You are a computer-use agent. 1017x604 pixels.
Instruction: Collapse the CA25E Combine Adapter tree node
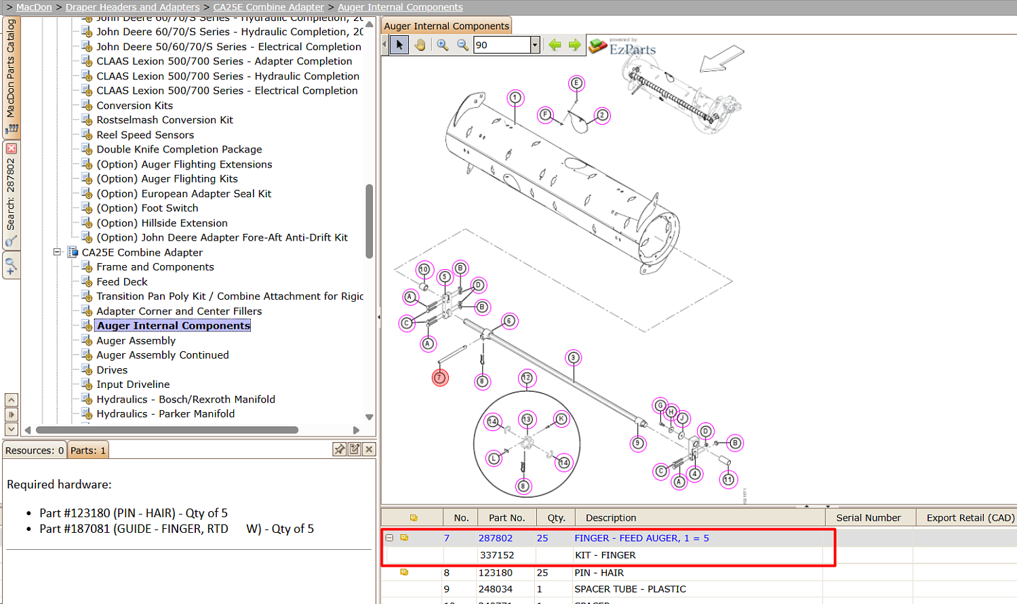[x=58, y=252]
